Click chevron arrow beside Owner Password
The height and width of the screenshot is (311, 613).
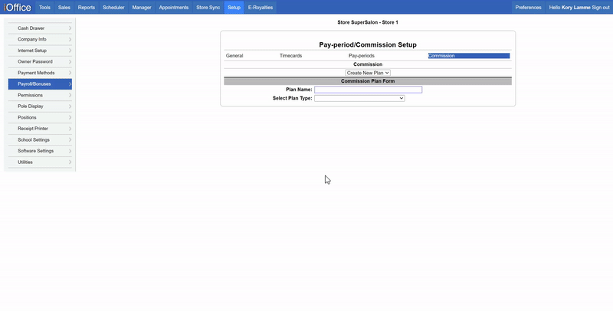pos(70,62)
